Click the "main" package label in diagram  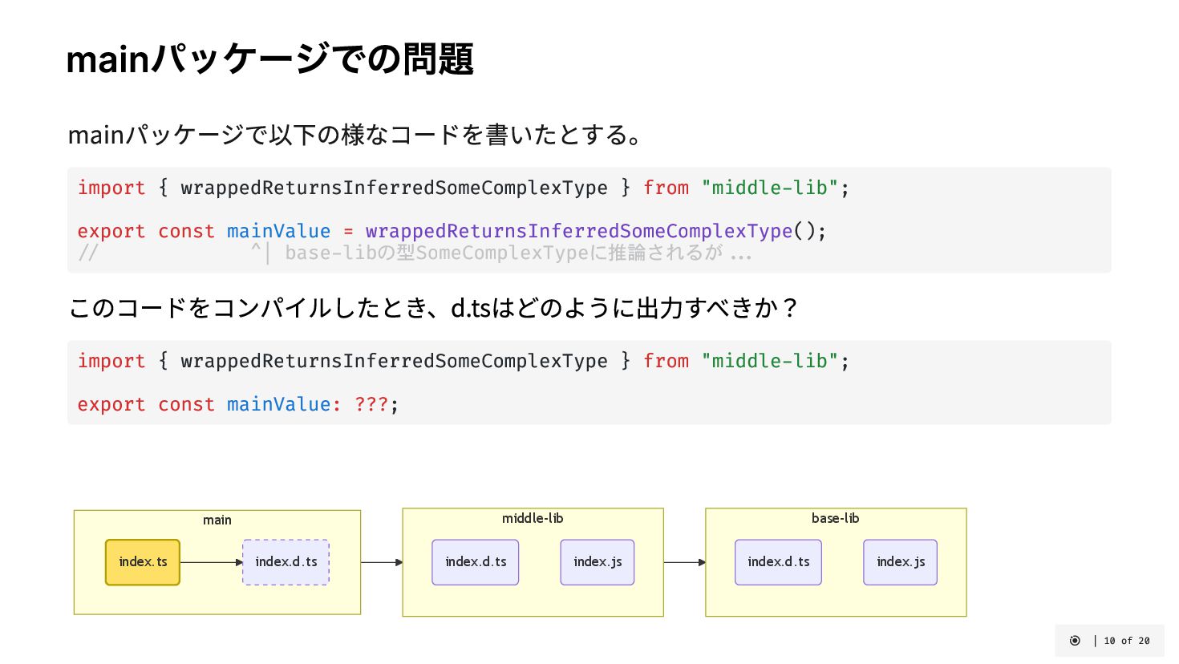[x=217, y=520]
